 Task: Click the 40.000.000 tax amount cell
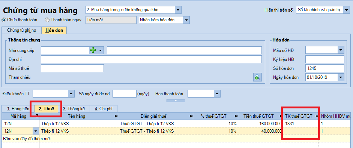click(261, 131)
